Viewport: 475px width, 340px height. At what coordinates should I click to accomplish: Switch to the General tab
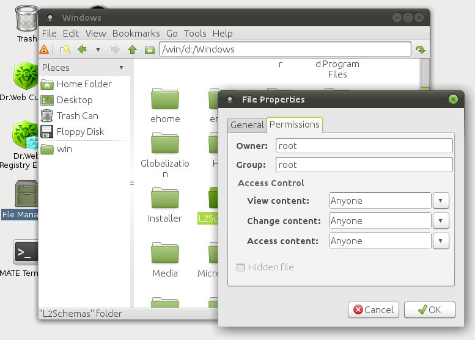tap(247, 125)
